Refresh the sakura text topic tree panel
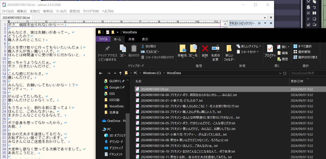Image resolution: width=326 pixels, height=159 pixels. click(x=259, y=23)
